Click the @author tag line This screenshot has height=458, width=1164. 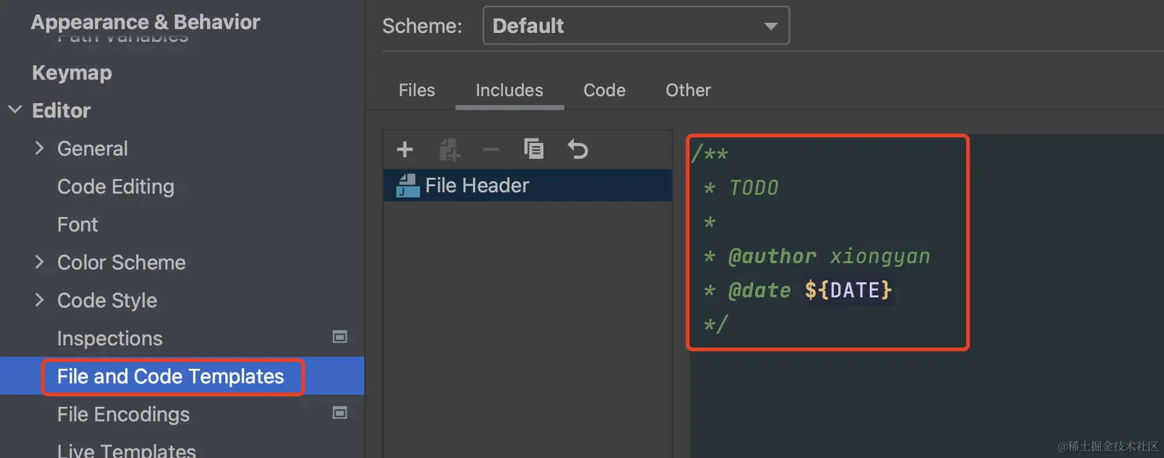point(817,256)
